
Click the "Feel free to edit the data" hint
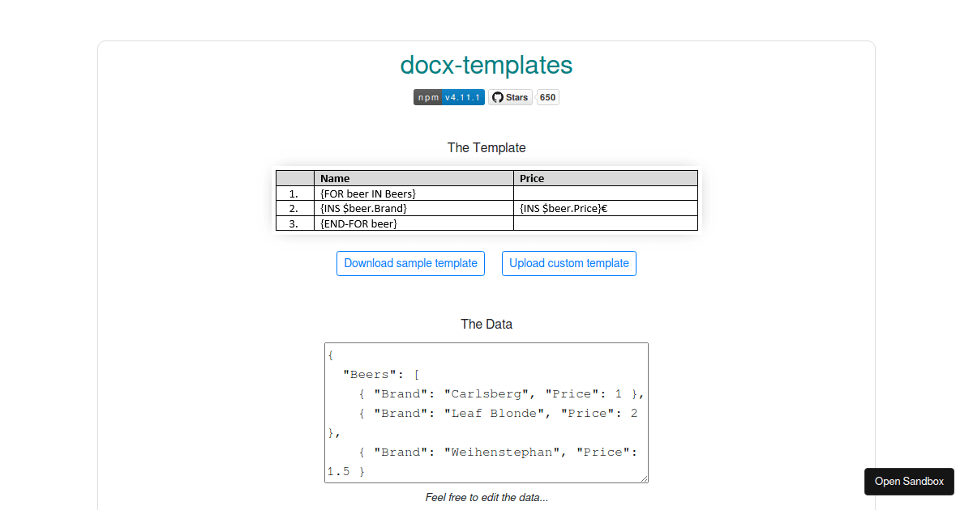486,497
